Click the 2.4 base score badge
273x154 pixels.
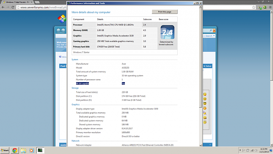(167, 32)
